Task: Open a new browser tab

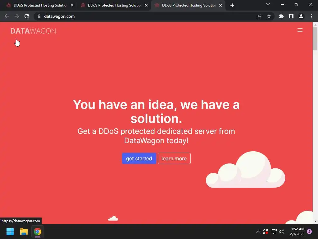Action: click(x=232, y=5)
